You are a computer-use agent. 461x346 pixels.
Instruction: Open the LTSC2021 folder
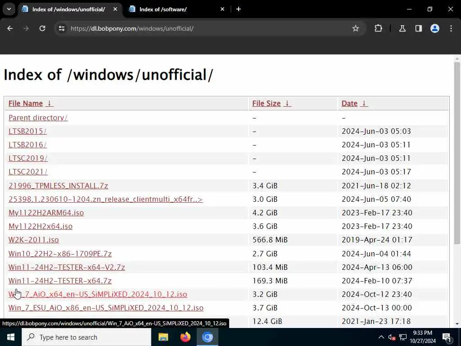pos(28,172)
